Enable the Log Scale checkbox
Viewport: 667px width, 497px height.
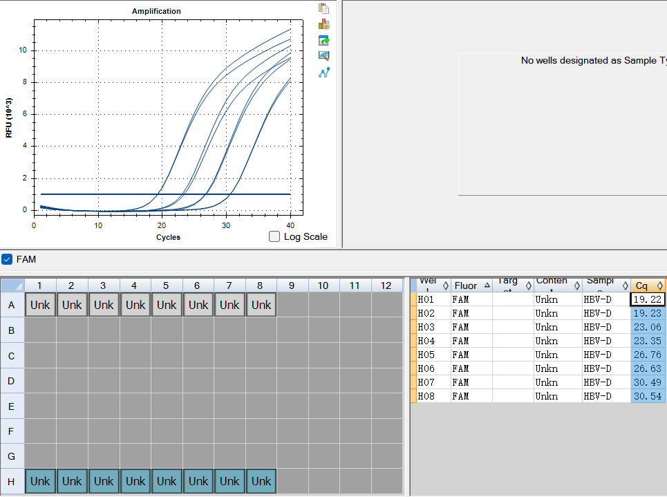tap(274, 236)
